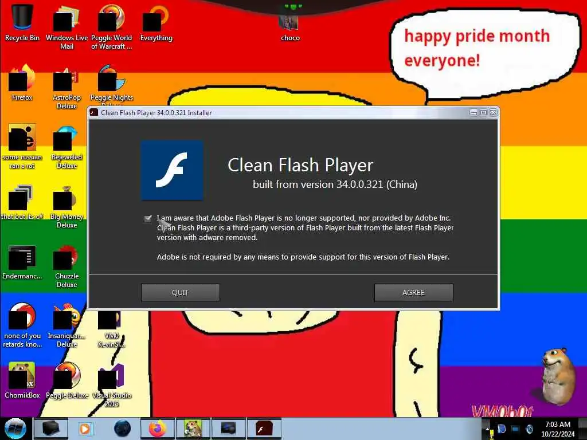Open the taskbar clock showing 7:03 AM

558,429
